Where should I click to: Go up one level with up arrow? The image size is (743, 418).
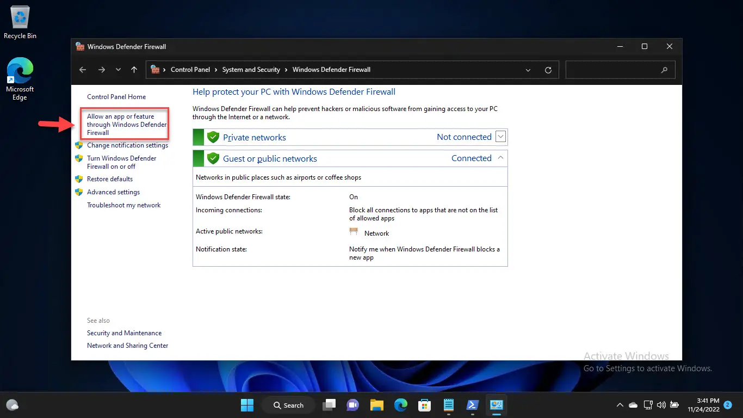[x=134, y=70]
